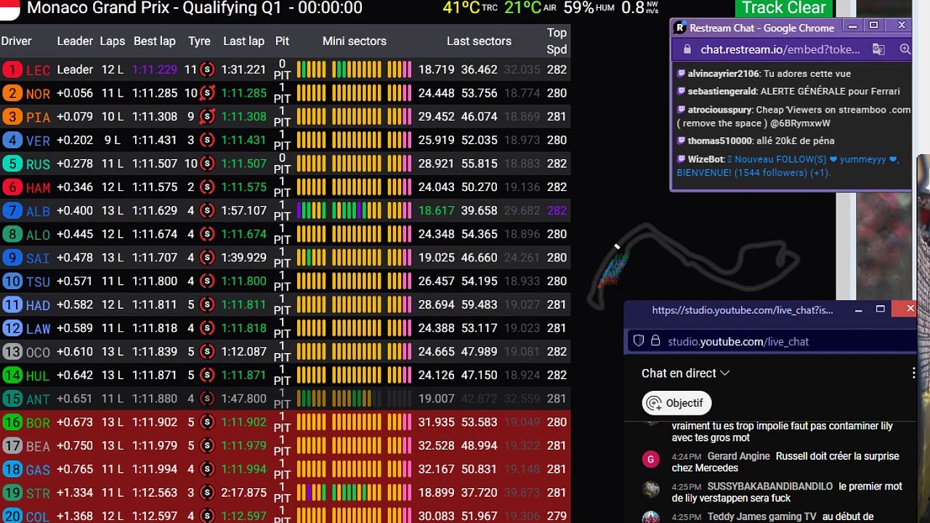The height and width of the screenshot is (523, 930).
Task: Click mini sector bars in ANT row
Action: [354, 398]
